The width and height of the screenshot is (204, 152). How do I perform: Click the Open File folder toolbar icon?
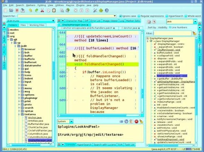[x=11, y=10]
